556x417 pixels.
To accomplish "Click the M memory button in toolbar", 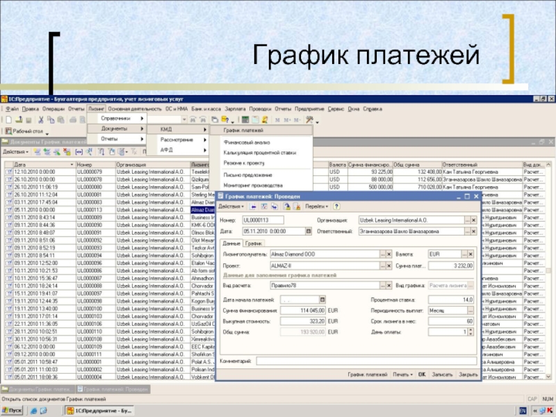I will pyautogui.click(x=277, y=120).
